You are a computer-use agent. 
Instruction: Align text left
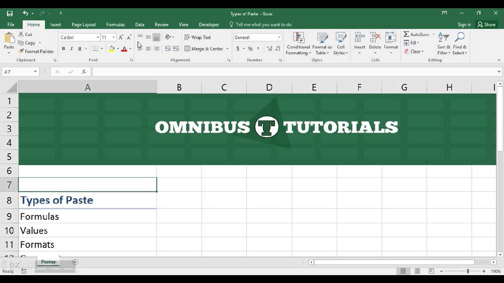click(140, 49)
